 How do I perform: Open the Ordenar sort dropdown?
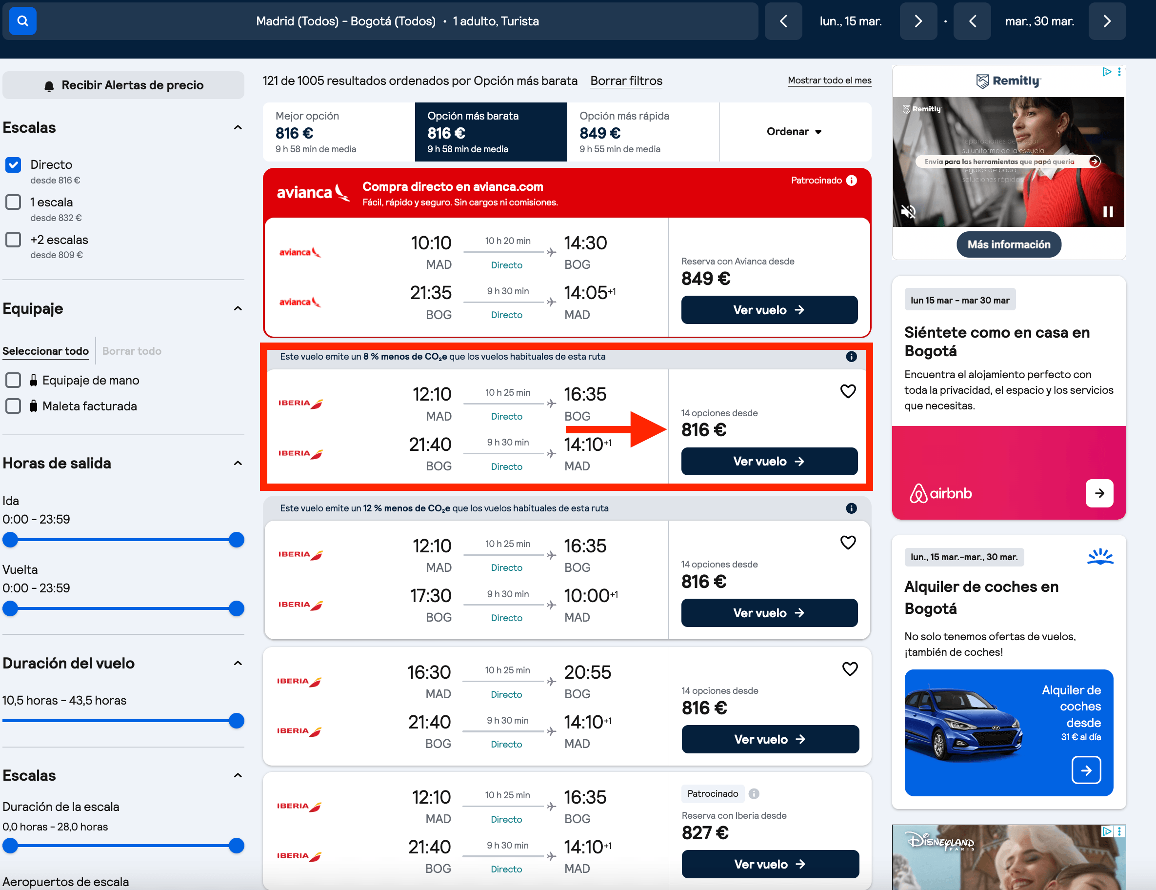click(795, 132)
